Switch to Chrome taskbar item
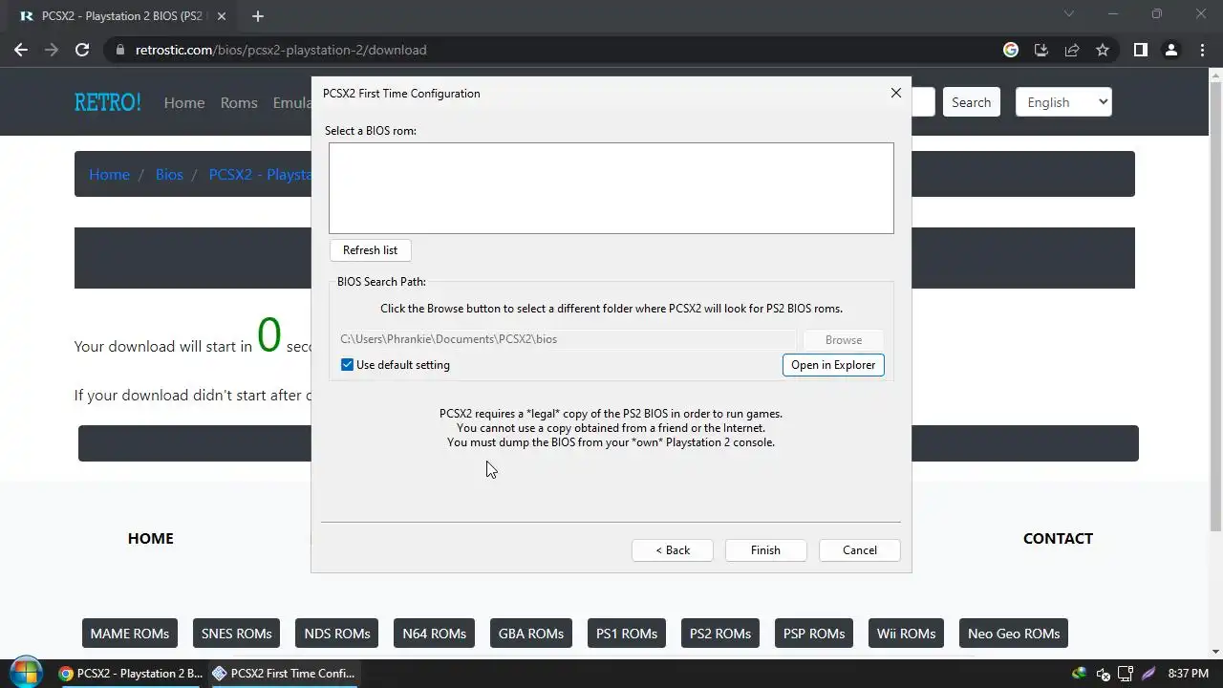This screenshot has height=688, width=1223. pyautogui.click(x=131, y=674)
